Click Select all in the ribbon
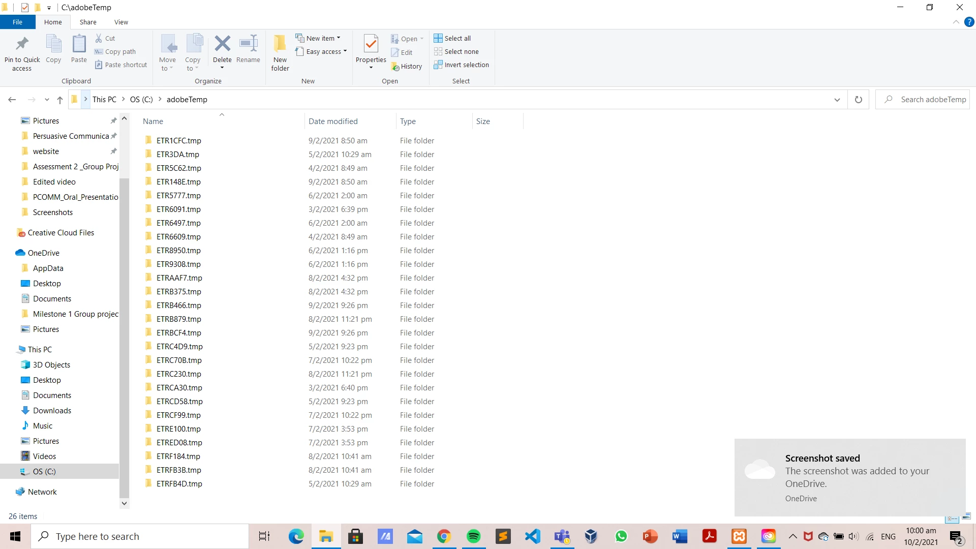 click(452, 38)
